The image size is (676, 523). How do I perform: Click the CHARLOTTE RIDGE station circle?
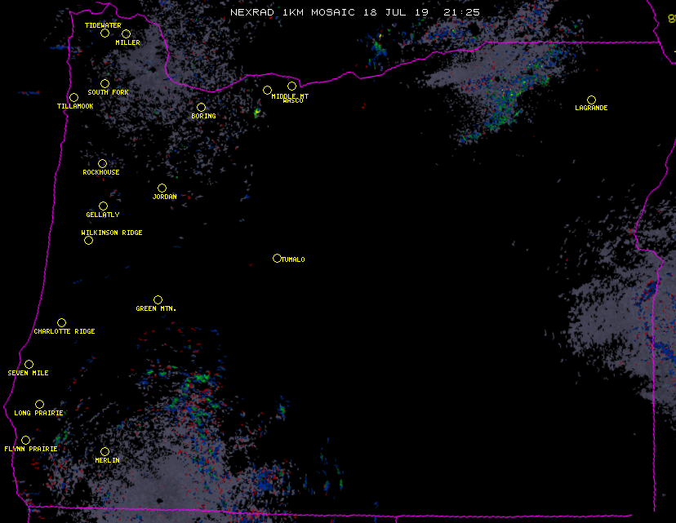pos(61,322)
